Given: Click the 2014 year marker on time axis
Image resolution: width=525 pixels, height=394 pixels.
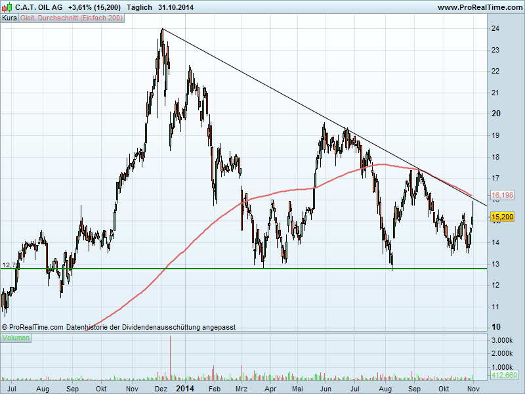Looking at the screenshot, I should tap(185, 389).
